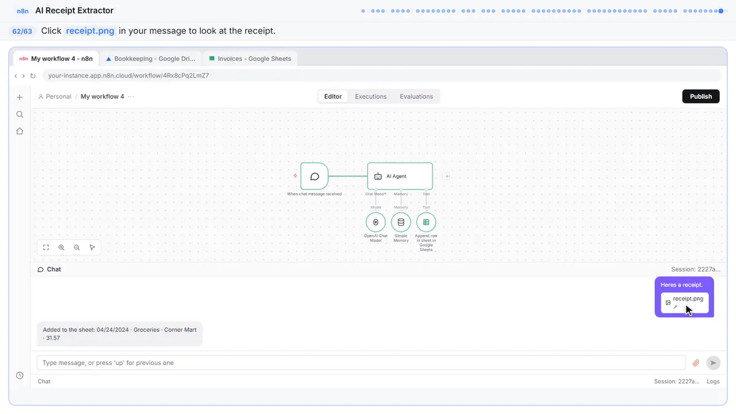This screenshot has width=736, height=414.
Task: Click the browser address bar
Action: [x=381, y=75]
